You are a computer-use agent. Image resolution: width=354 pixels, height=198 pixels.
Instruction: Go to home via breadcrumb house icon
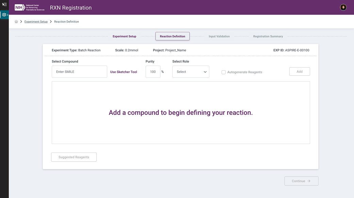pos(16,22)
